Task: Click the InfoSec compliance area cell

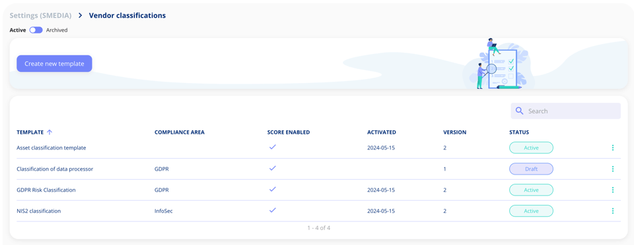Action: [x=164, y=211]
